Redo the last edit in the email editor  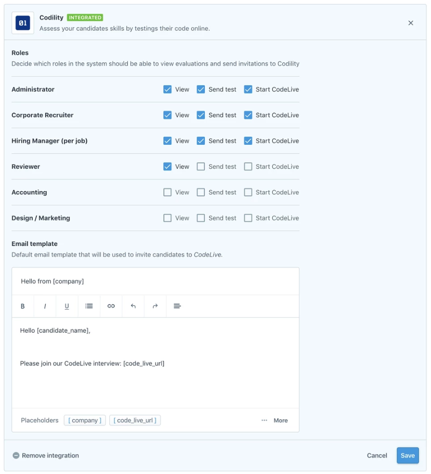pos(155,306)
